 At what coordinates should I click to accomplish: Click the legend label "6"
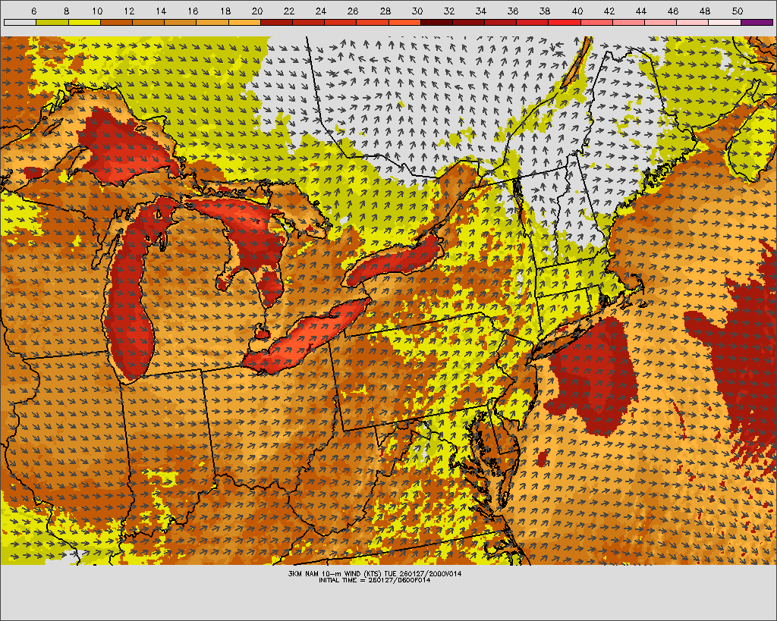33,11
